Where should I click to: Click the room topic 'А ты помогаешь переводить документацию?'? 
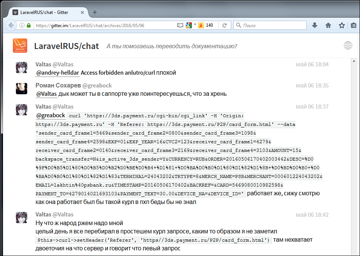pos(172,46)
